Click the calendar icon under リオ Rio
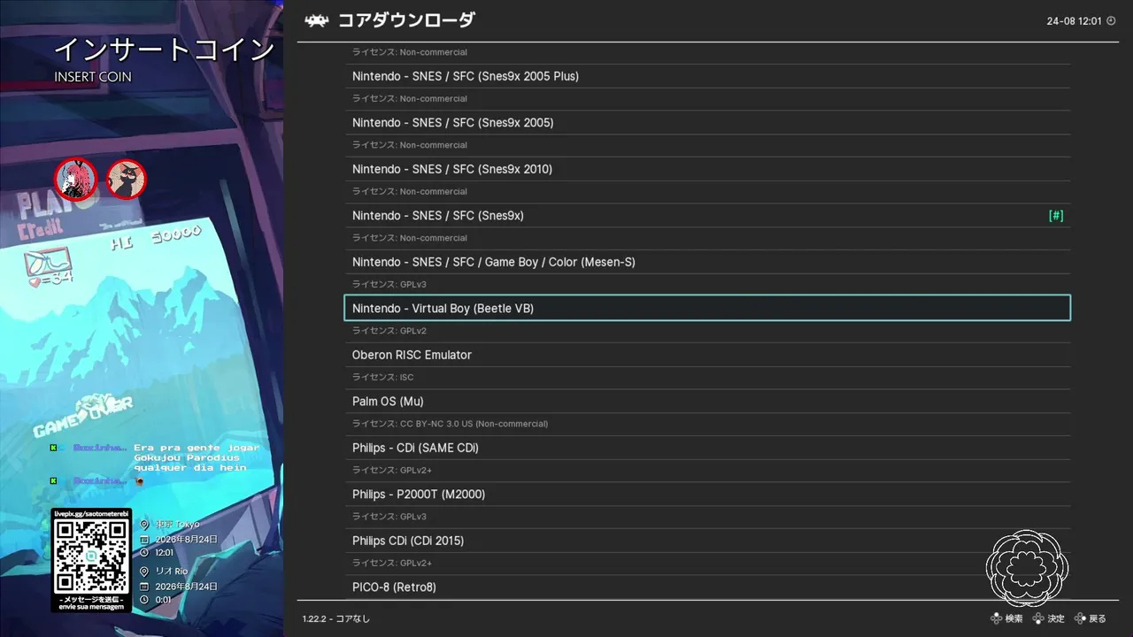This screenshot has width=1133, height=637. 144,586
